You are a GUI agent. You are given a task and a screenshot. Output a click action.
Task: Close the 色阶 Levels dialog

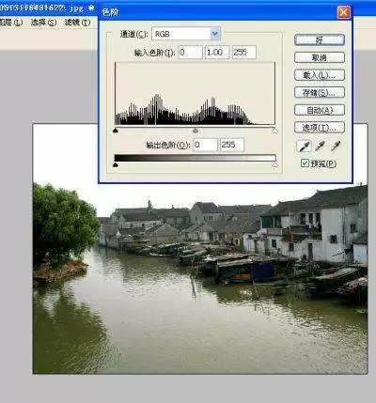(x=343, y=12)
